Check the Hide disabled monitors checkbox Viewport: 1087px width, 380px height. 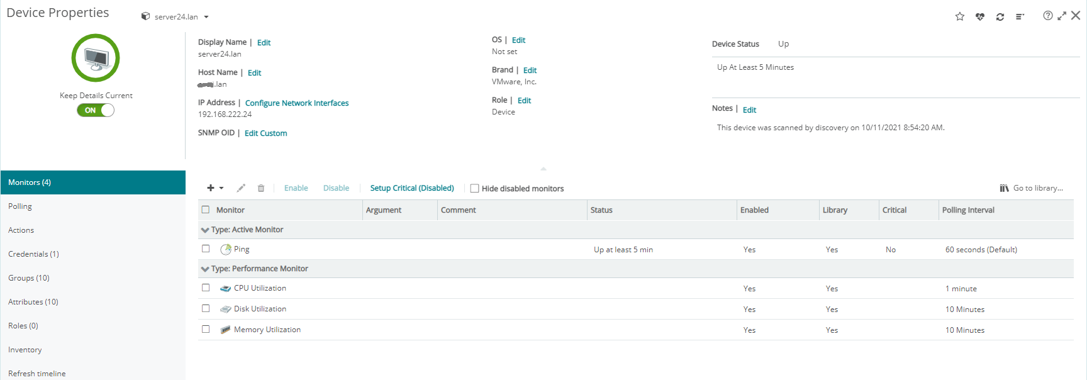tap(475, 188)
